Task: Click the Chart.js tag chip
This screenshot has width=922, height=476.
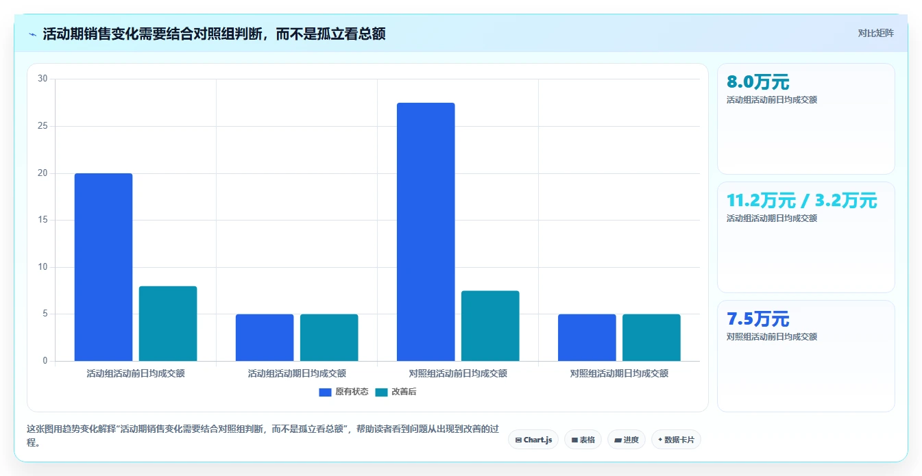Action: click(533, 440)
